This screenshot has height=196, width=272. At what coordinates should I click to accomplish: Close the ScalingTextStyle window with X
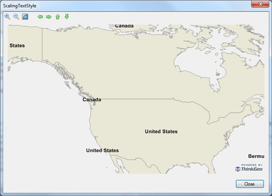pos(260,4)
